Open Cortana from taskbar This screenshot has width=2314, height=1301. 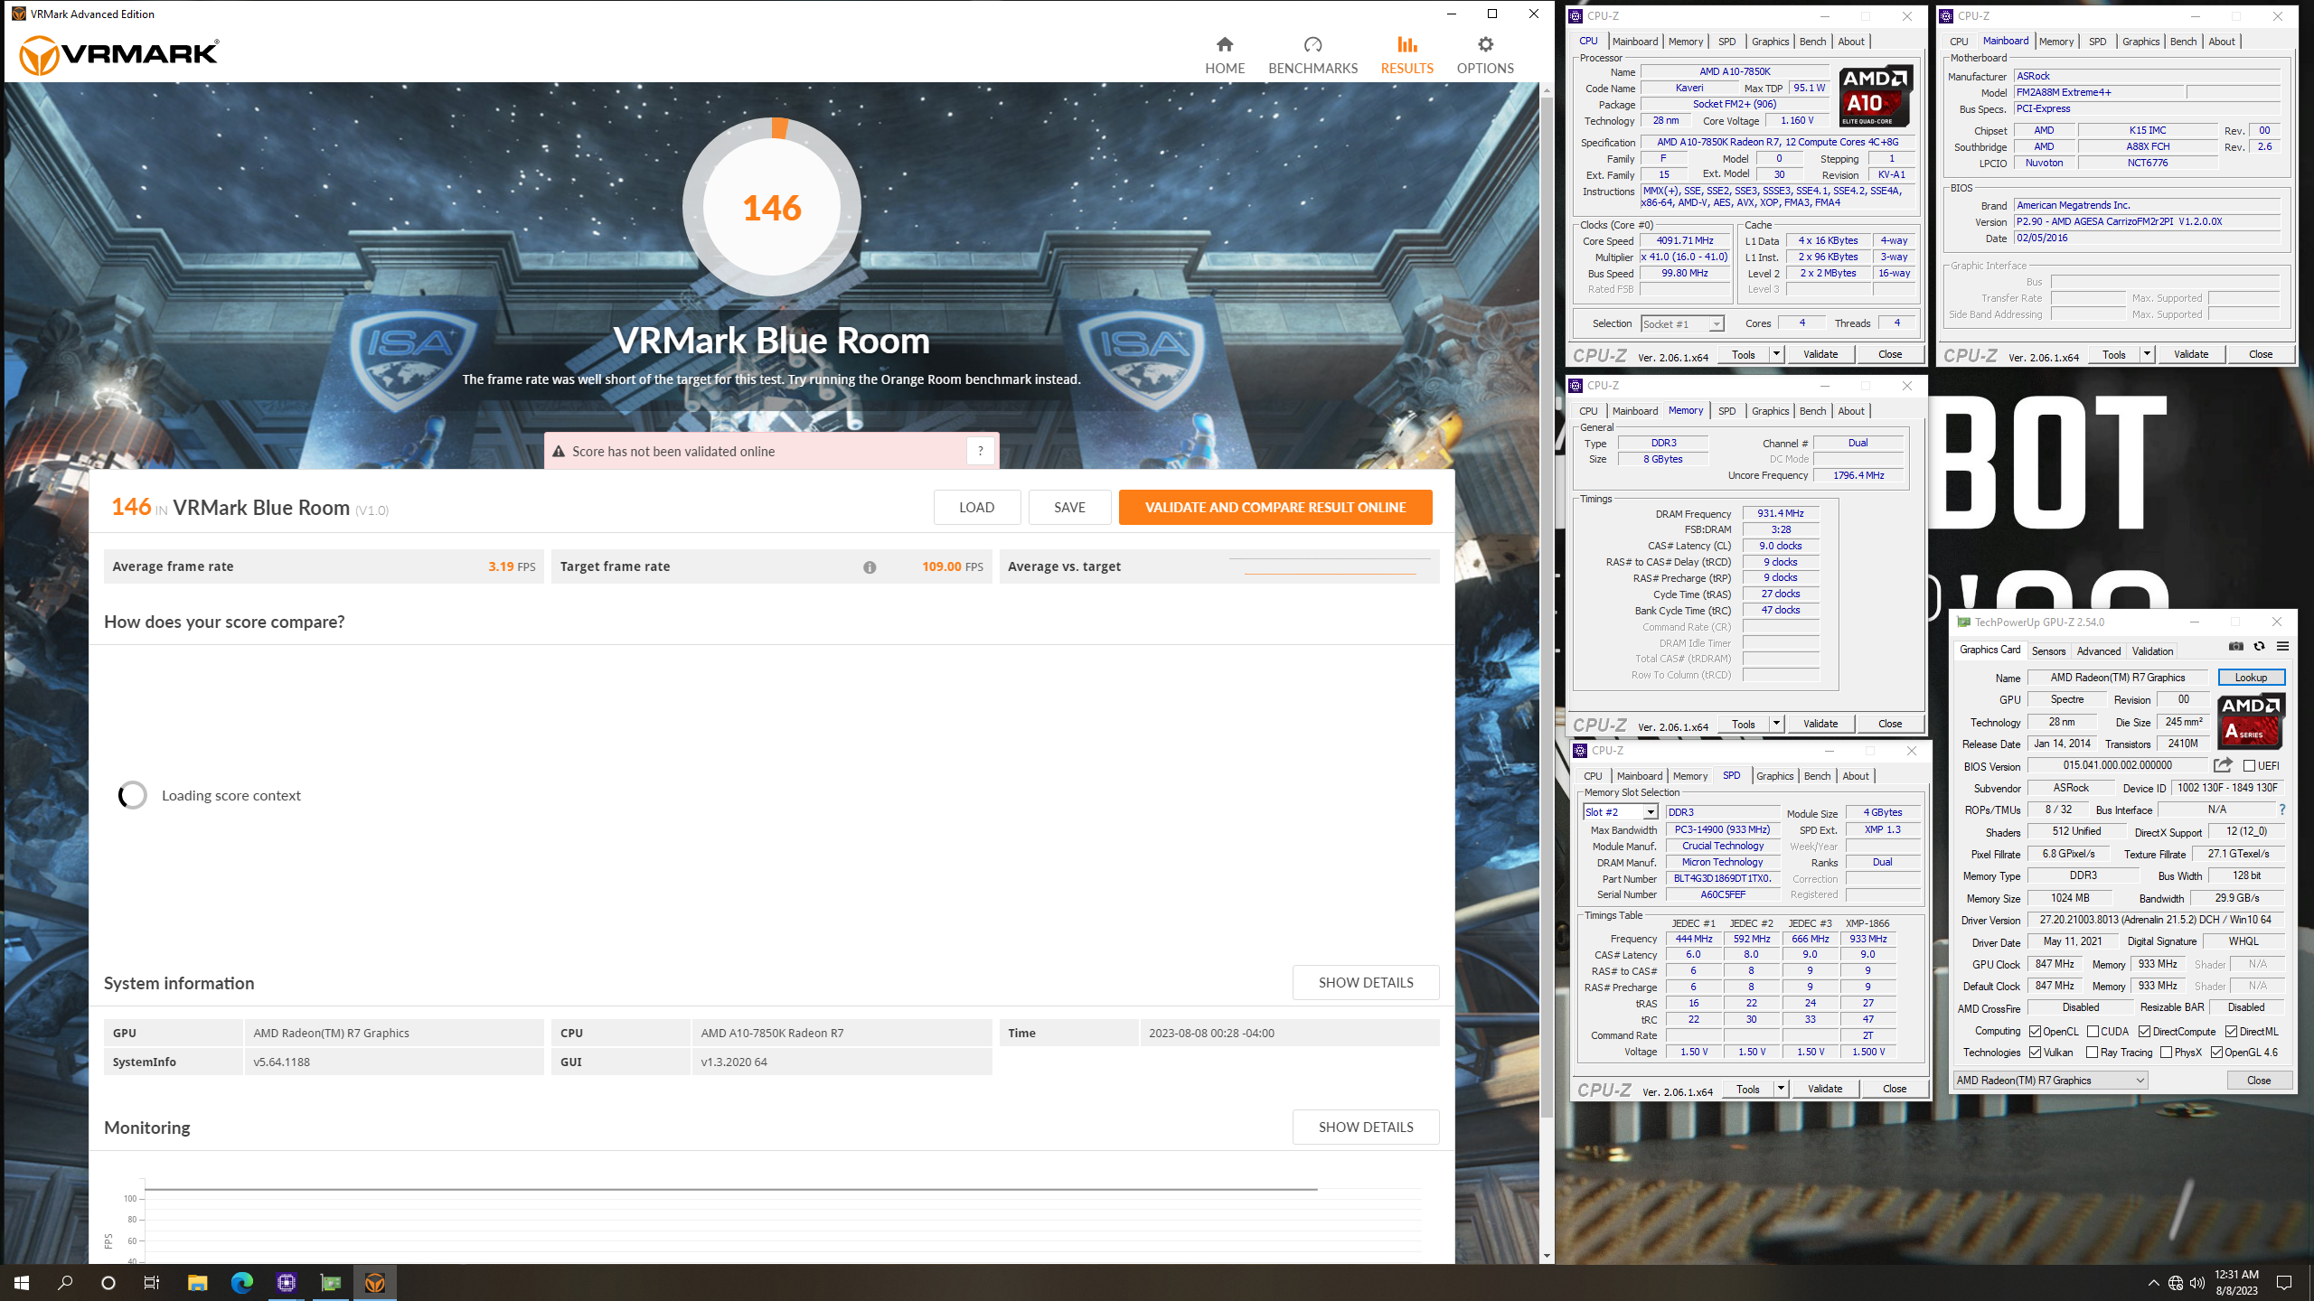(x=108, y=1282)
